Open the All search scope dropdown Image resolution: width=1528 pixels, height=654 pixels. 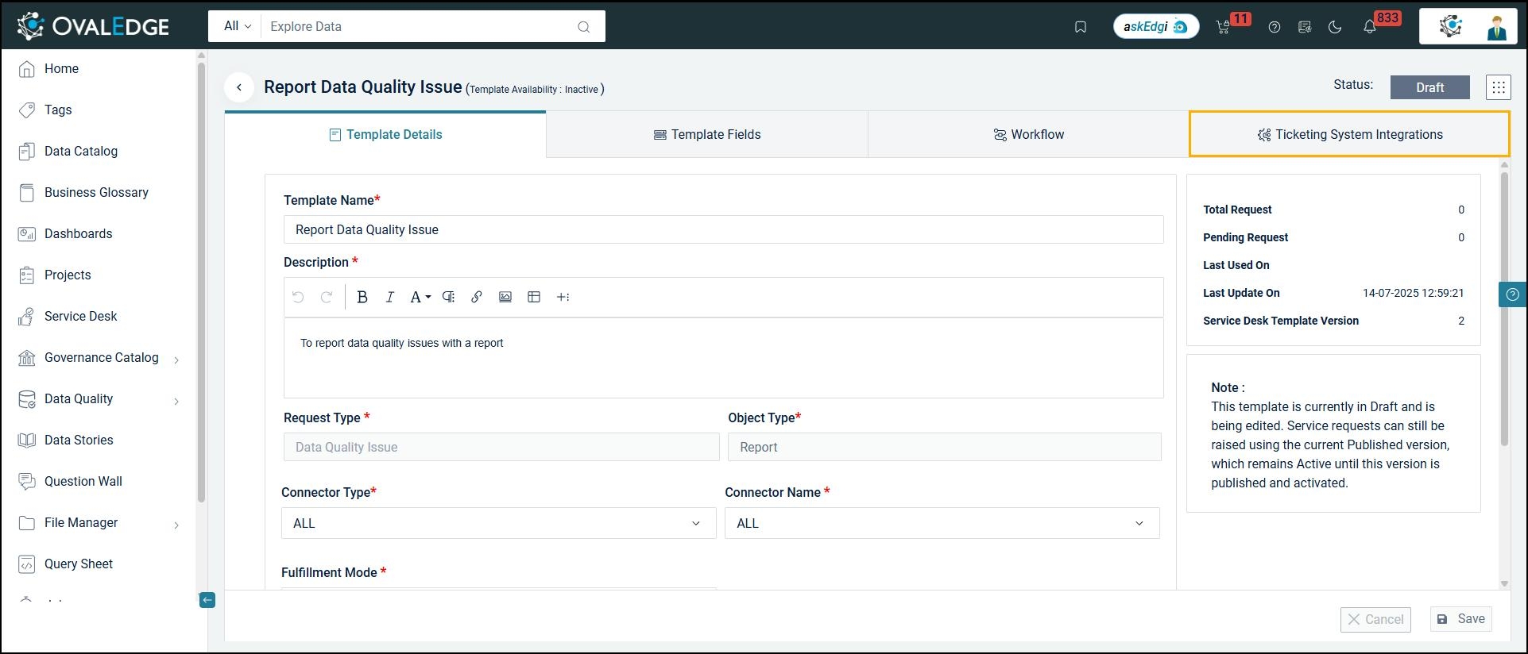click(237, 26)
